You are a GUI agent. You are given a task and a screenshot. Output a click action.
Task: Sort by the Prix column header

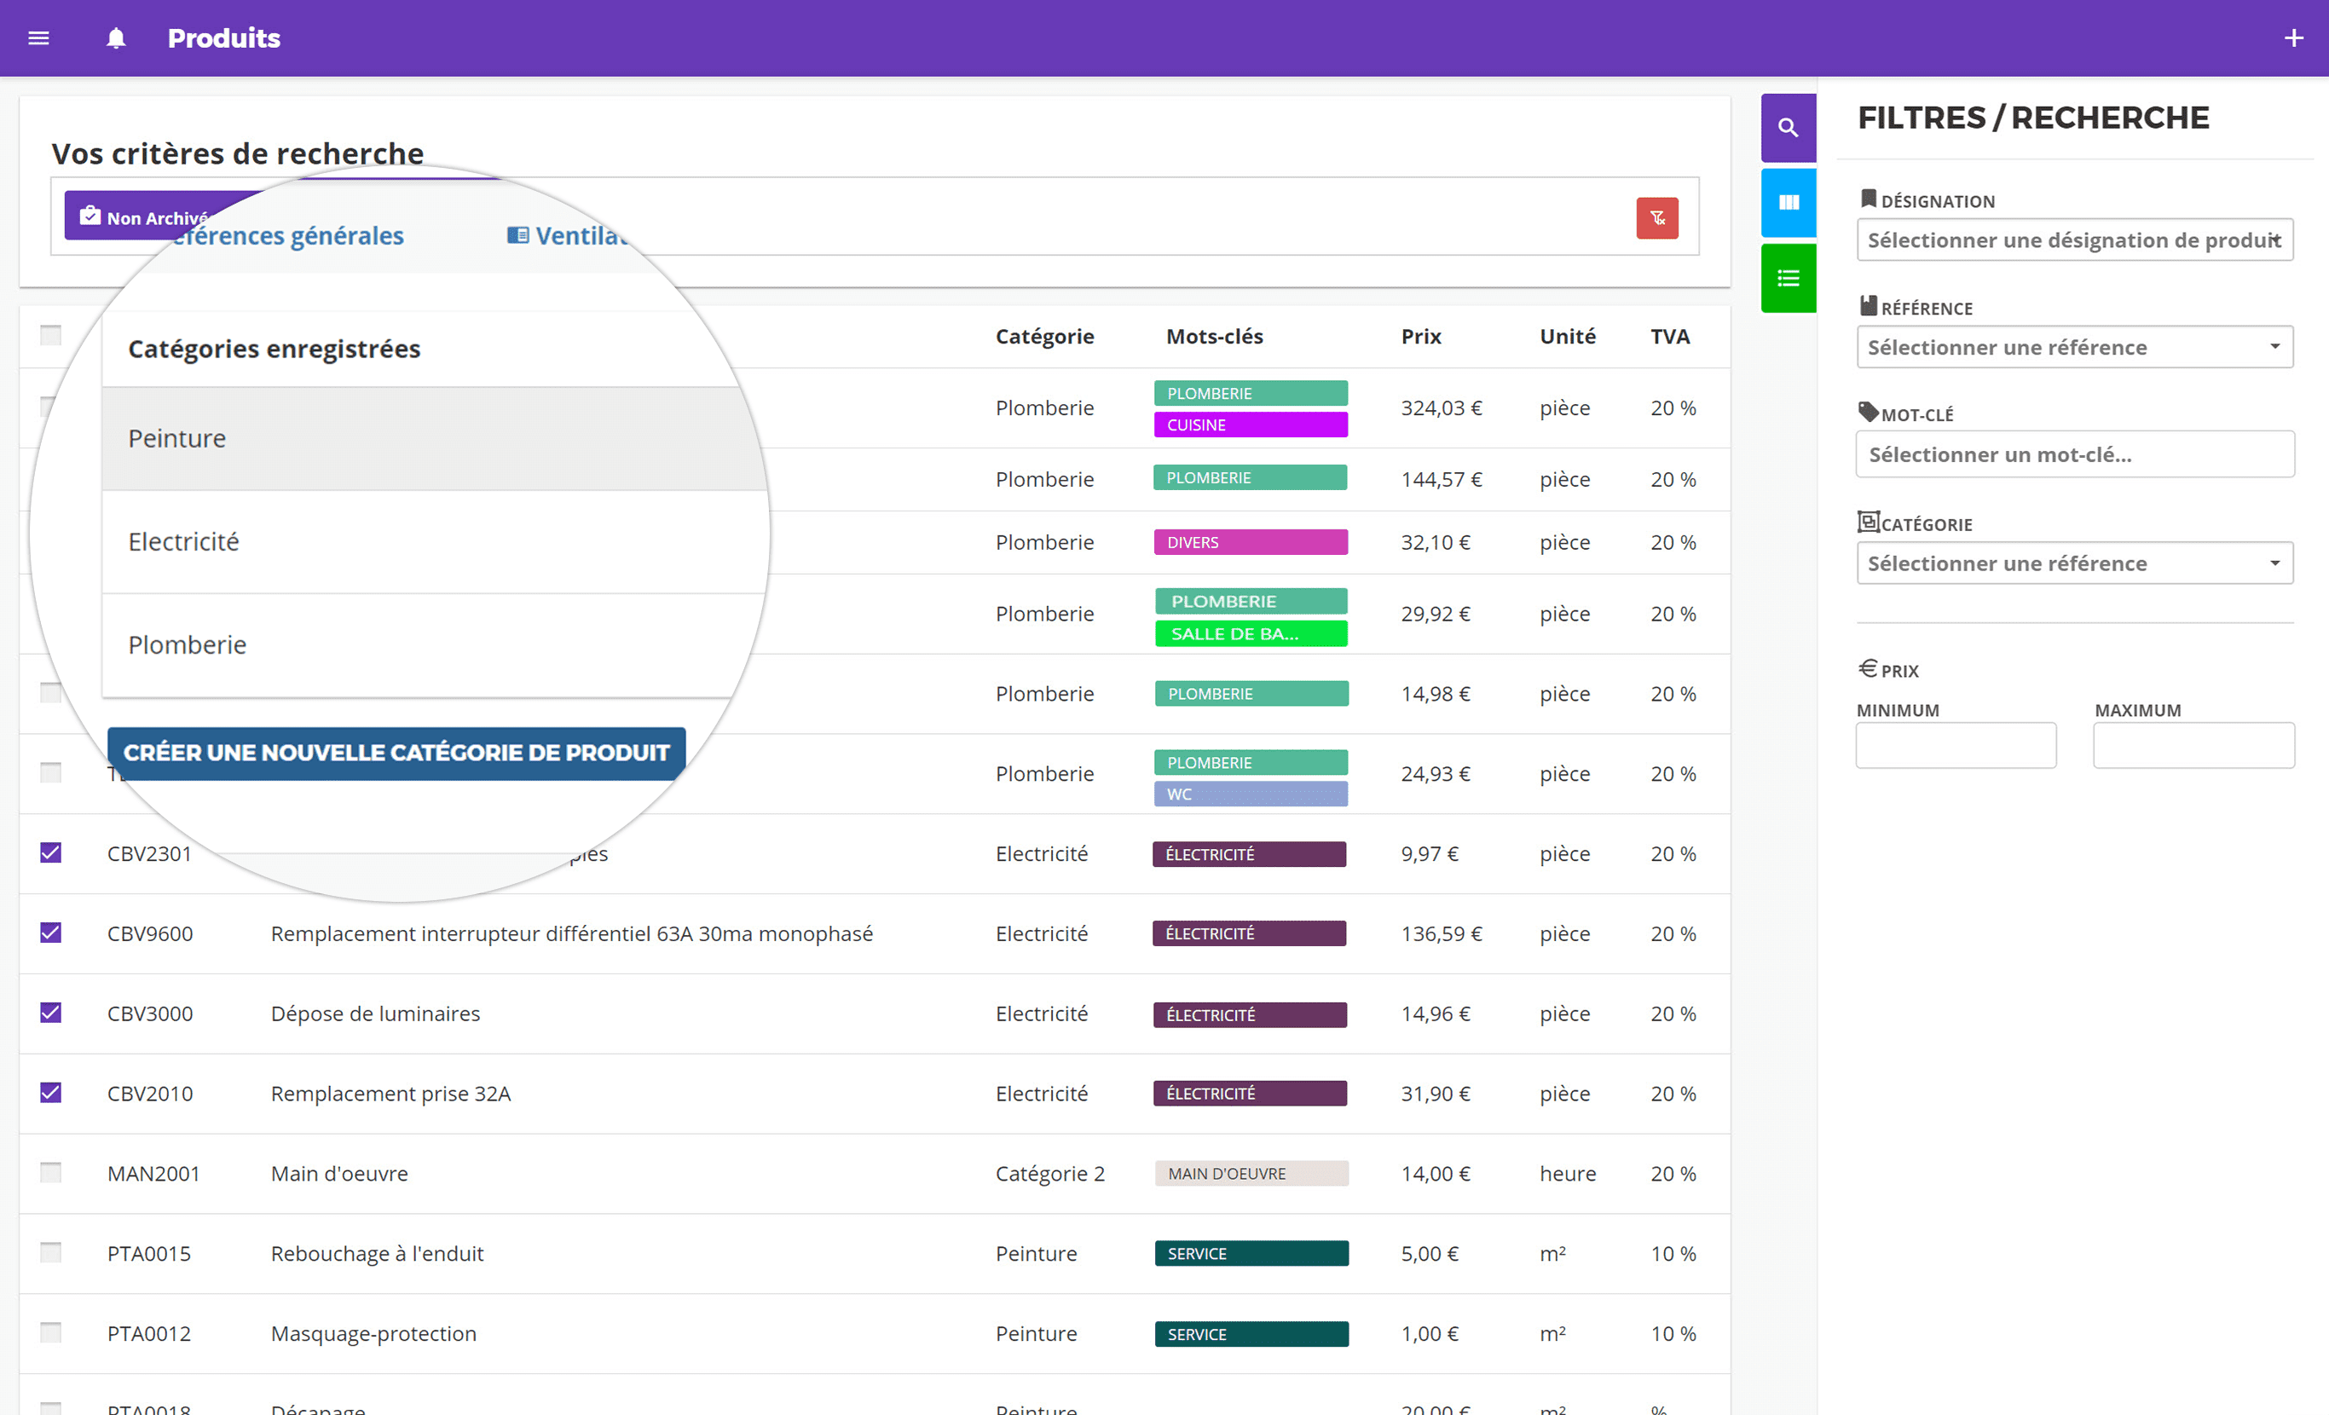point(1420,337)
